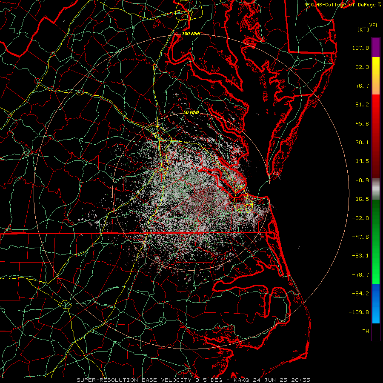Click the [KT] units label
The width and height of the screenshot is (383, 383).
[363, 29]
